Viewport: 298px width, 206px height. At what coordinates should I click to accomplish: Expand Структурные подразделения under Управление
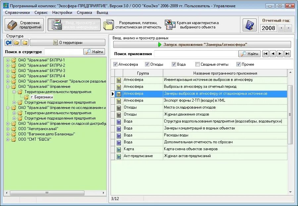pos(14,103)
